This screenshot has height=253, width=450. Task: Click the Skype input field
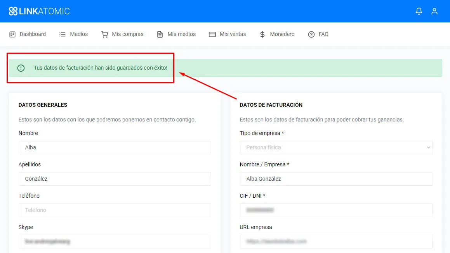pos(115,241)
